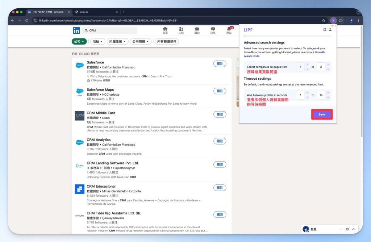Expand the messaging panel chevron

(x=354, y=229)
